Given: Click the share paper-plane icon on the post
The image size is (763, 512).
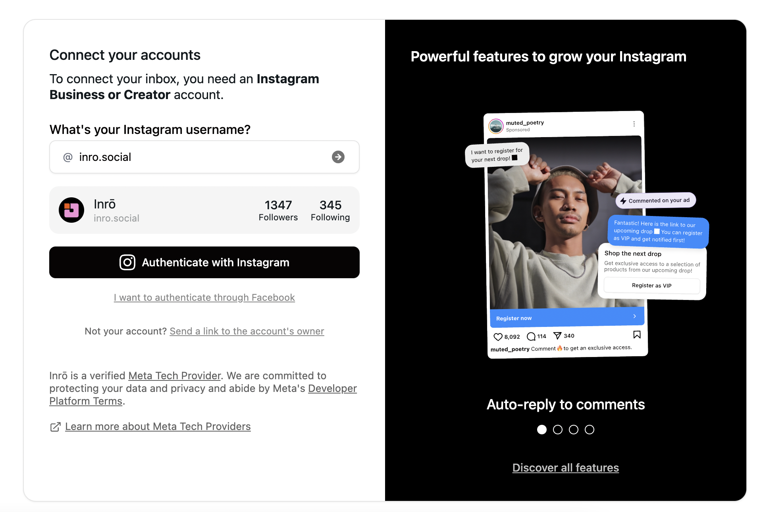Looking at the screenshot, I should pyautogui.click(x=557, y=336).
